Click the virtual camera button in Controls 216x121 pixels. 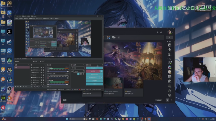point(93,77)
